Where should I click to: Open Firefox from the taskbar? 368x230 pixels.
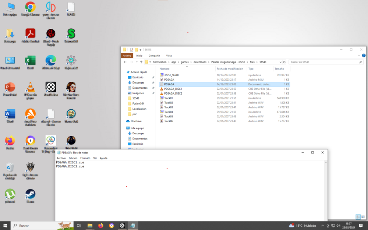pyautogui.click(x=101, y=225)
